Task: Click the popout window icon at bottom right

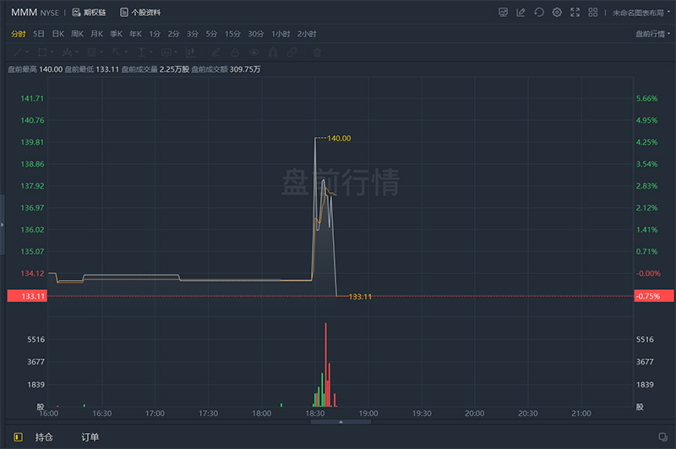Action: click(662, 437)
